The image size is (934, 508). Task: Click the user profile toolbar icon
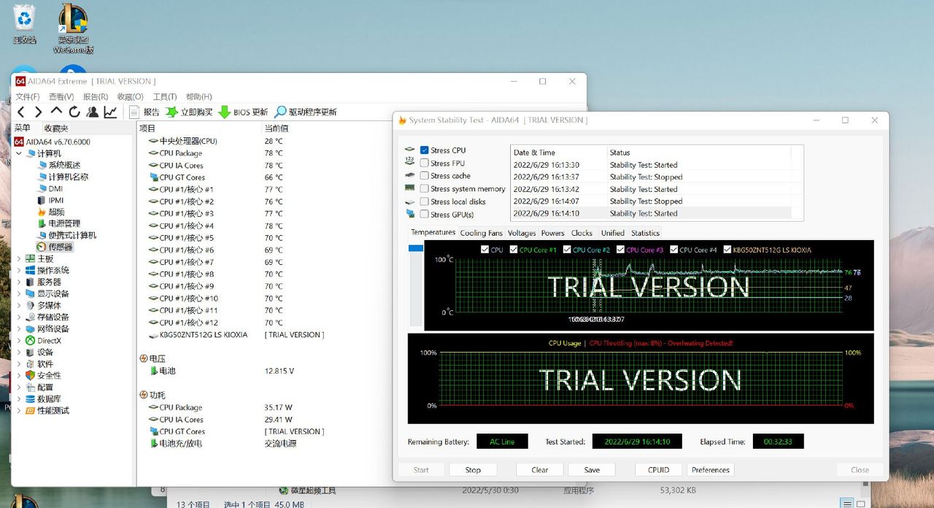pyautogui.click(x=93, y=112)
